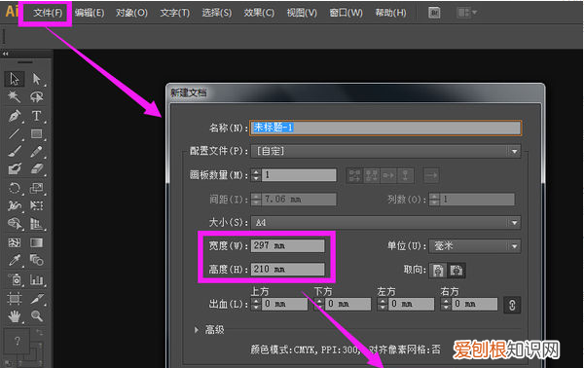584x368 pixels.
Task: Select the Artboard tool
Action: coord(15,298)
